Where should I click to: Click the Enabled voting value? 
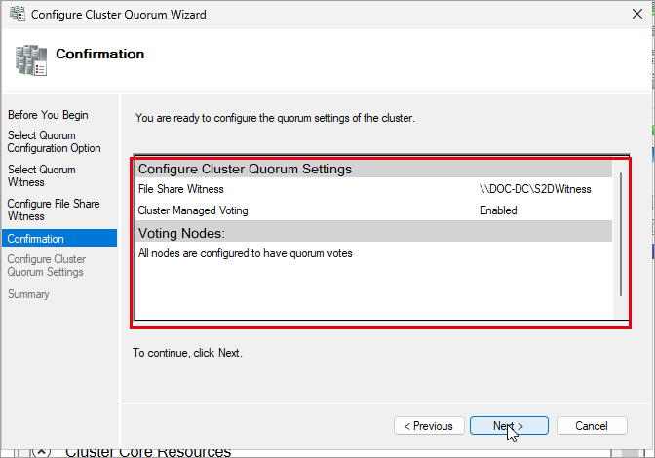498,210
